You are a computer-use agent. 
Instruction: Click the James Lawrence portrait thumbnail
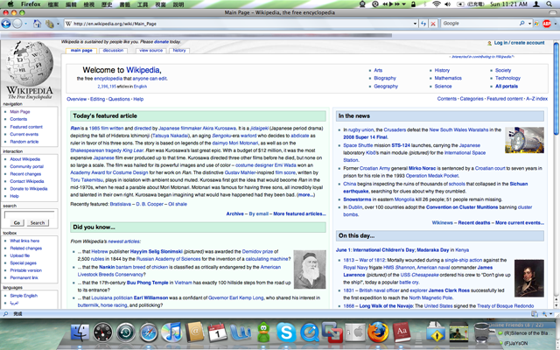tap(528, 278)
